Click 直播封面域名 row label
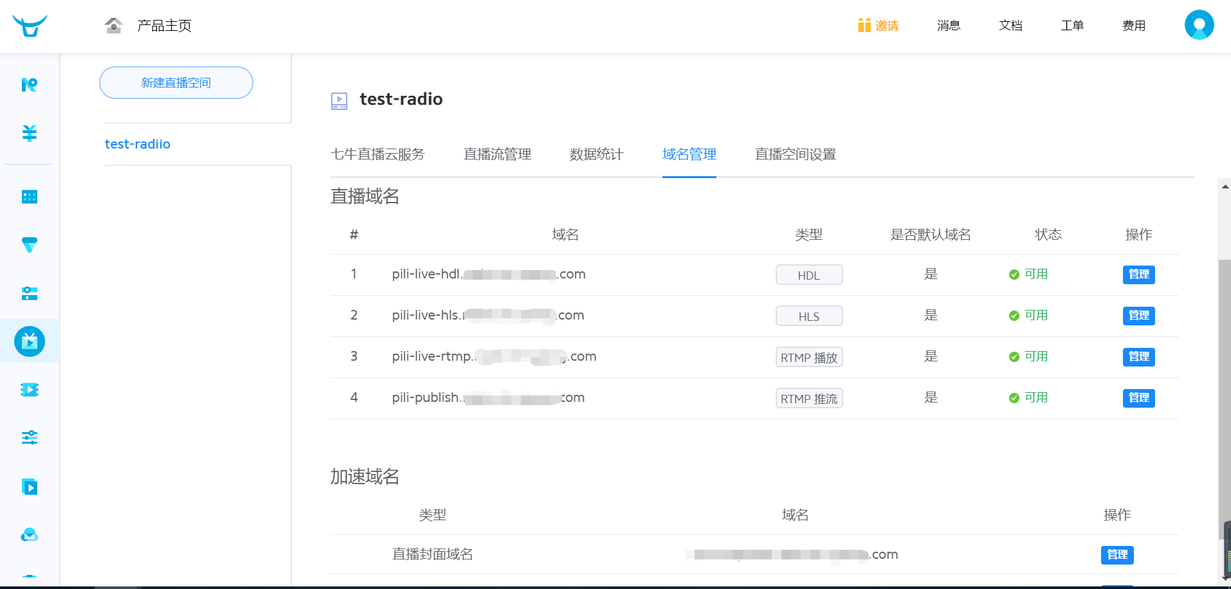 pos(432,554)
